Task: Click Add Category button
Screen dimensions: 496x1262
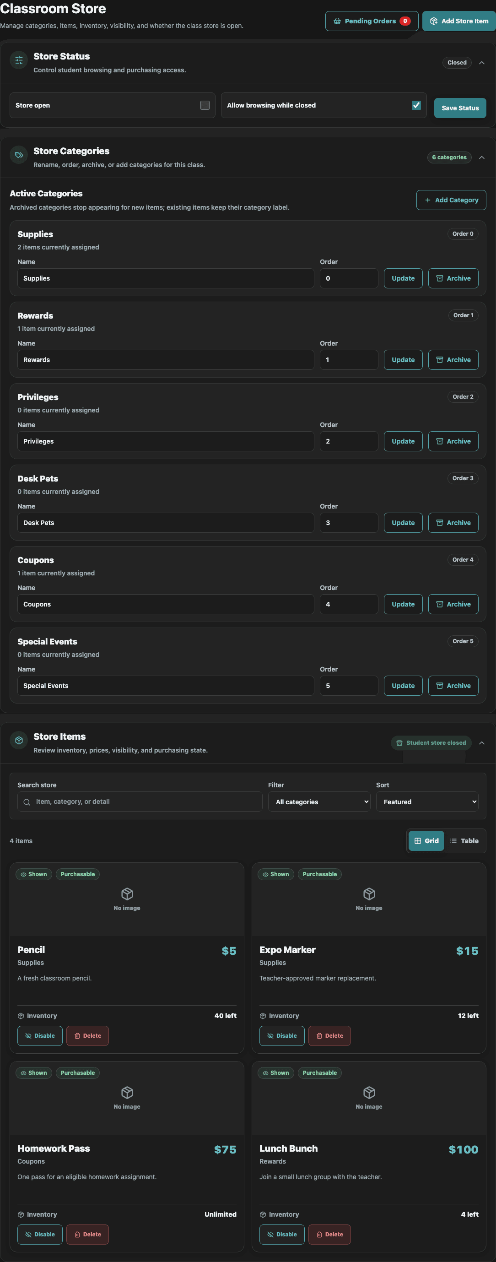Action: 451,200
